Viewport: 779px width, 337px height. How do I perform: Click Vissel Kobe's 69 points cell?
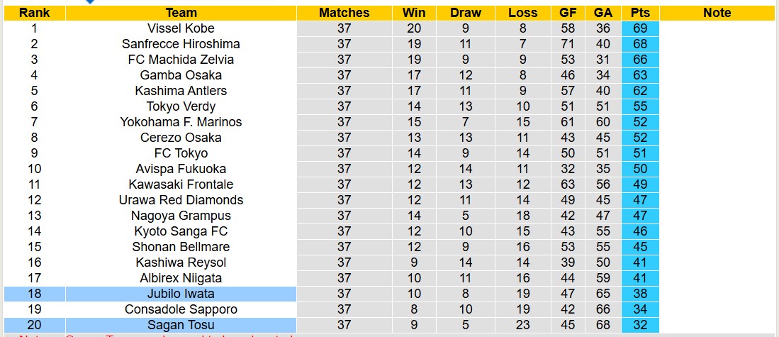(x=640, y=28)
